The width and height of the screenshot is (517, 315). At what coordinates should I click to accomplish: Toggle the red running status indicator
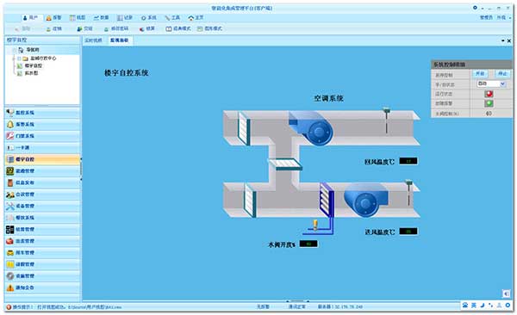coord(489,94)
